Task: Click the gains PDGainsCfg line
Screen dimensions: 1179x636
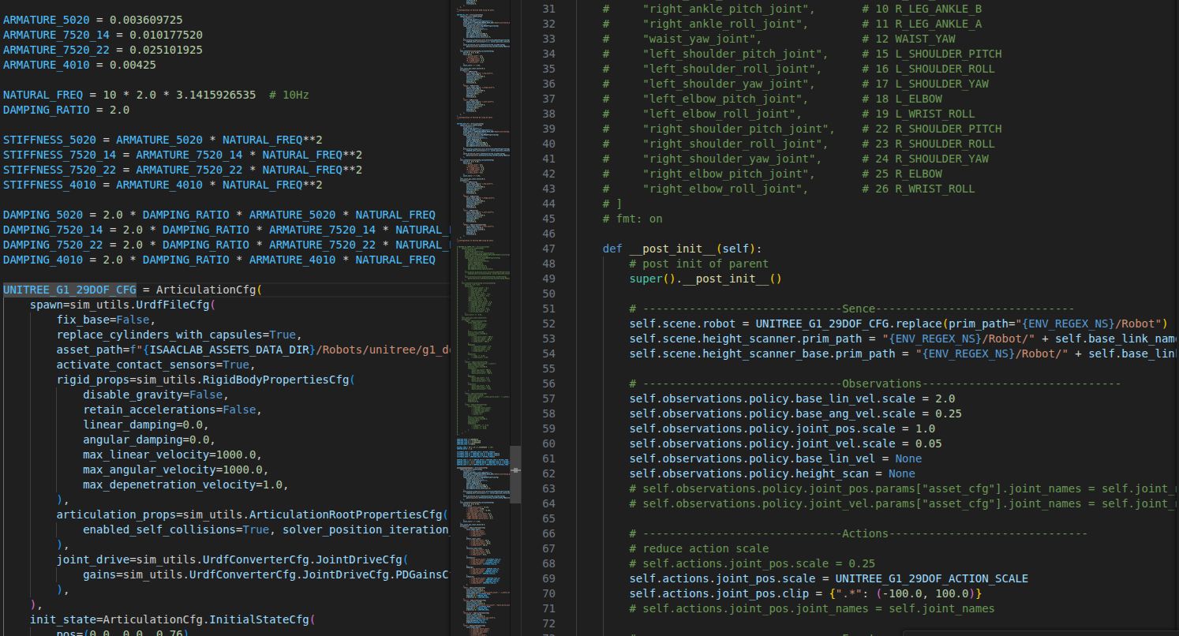Action: 266,574
